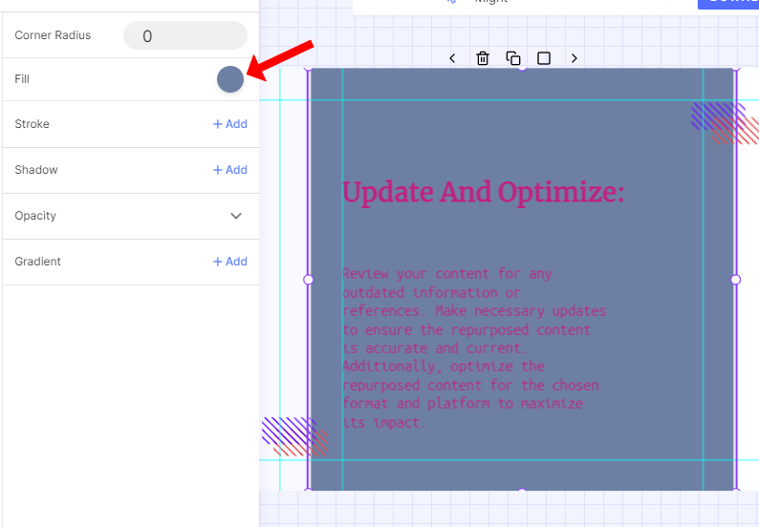Viewport: 759px width, 527px height.
Task: Select the striped decoration at the slide's top right
Action: coord(724,122)
